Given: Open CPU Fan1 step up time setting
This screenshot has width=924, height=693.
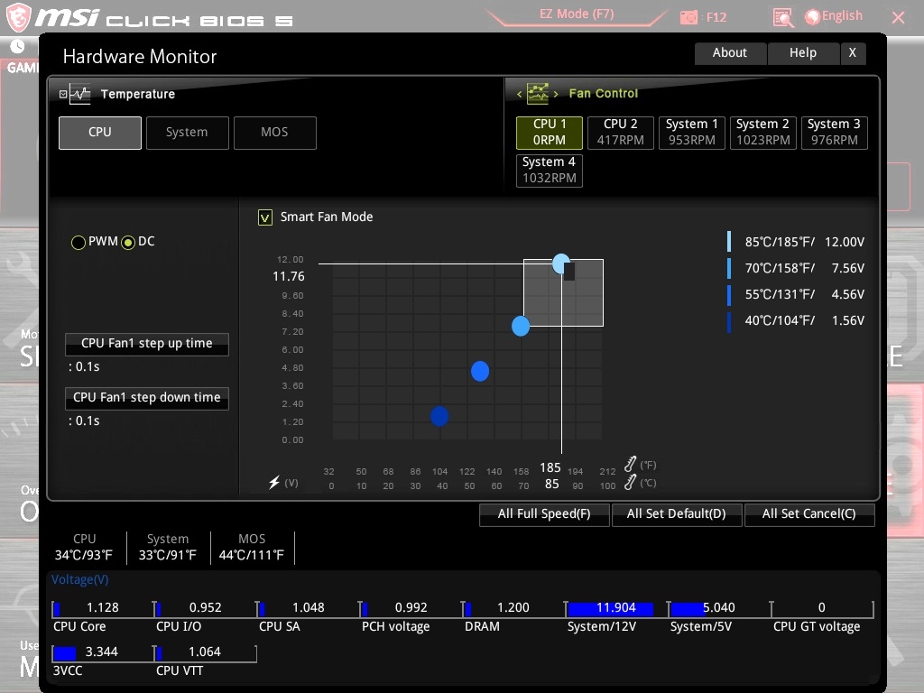Looking at the screenshot, I should click(147, 344).
